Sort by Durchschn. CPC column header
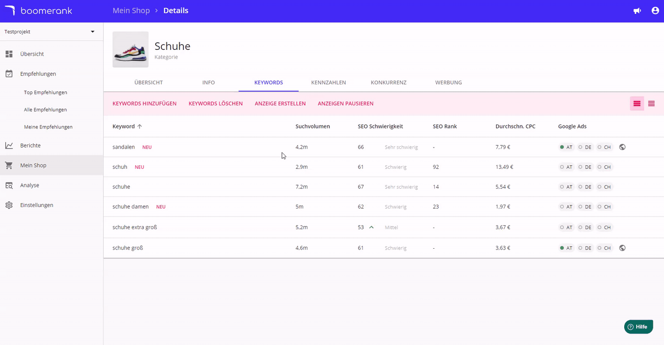664x345 pixels. [515, 126]
